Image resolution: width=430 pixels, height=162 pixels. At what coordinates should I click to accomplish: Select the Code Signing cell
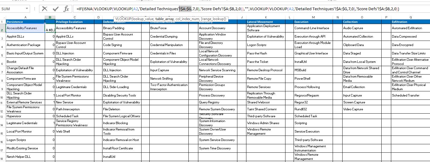click(122, 45)
